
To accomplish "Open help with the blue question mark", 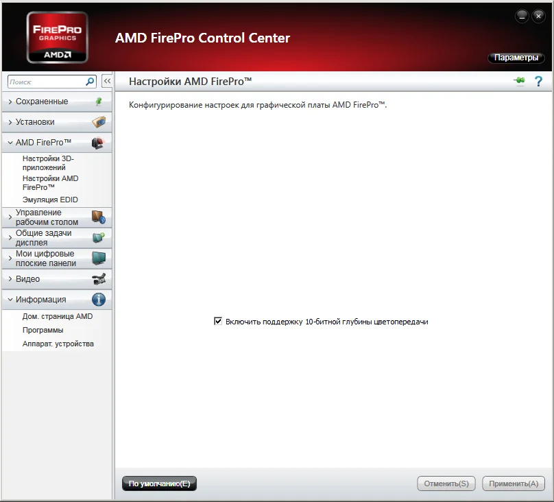I will pos(538,81).
